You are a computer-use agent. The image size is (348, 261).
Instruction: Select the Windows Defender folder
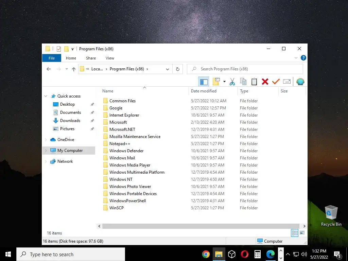tap(126, 151)
